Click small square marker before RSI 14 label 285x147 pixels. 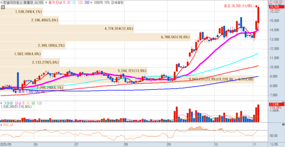1,125
